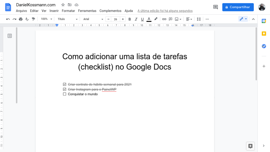Click the undo arrow icon
This screenshot has height=152, width=270.
8,19
